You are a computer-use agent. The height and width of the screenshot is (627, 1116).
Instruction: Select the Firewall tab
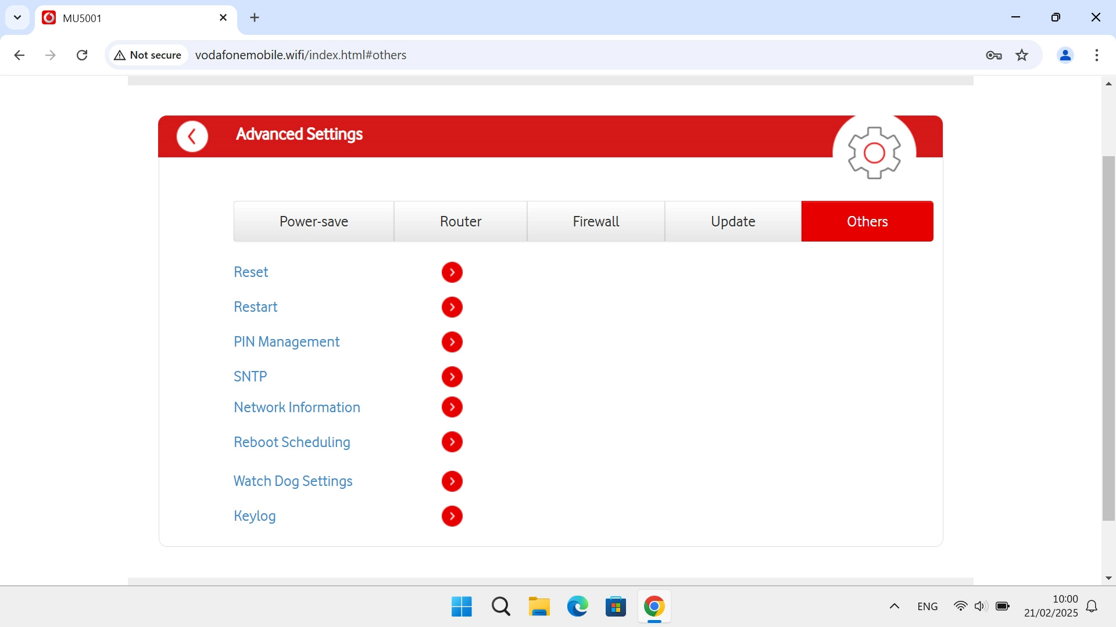[596, 221]
